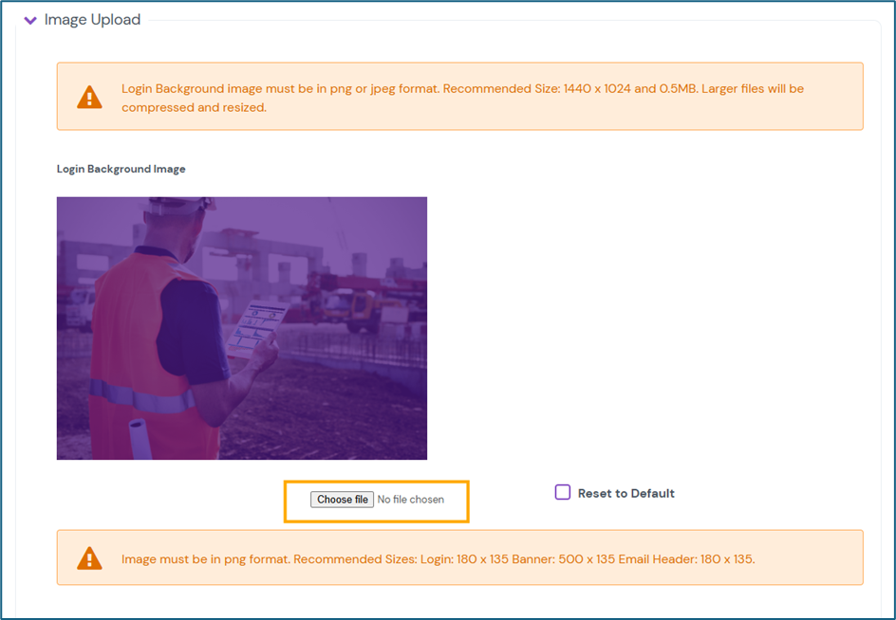Image resolution: width=896 pixels, height=620 pixels.
Task: Click the rolled blueprint in worker's pocket
Action: [140, 437]
